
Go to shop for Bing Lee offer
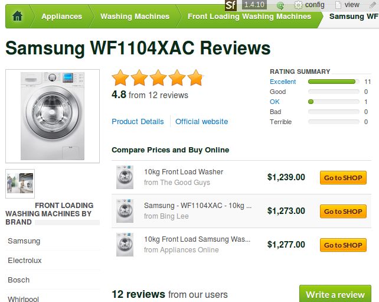pos(343,211)
